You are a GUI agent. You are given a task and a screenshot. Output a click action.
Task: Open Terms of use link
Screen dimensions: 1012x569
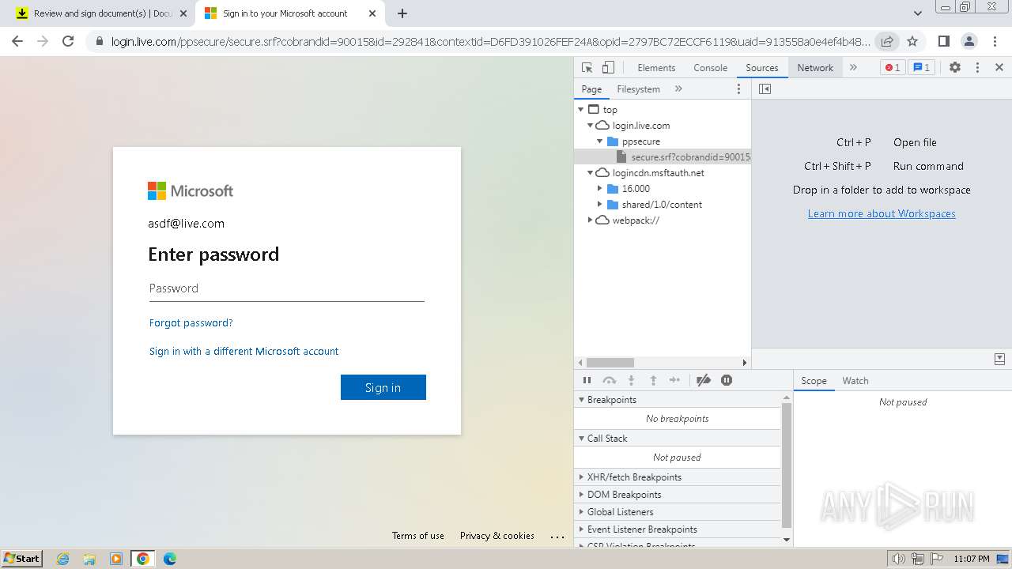[x=418, y=536]
